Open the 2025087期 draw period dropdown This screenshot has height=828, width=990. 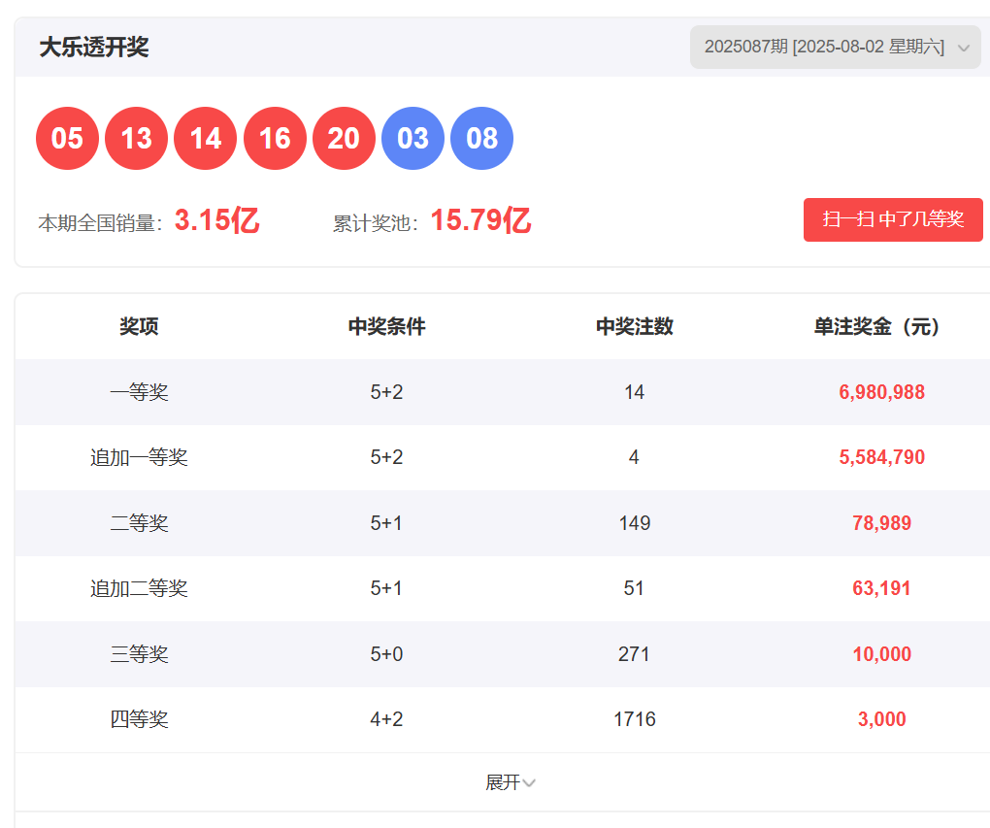click(835, 48)
